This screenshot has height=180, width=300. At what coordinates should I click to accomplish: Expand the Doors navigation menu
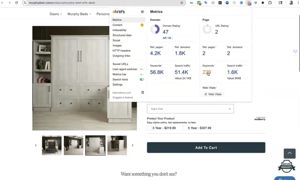[x=56, y=14]
